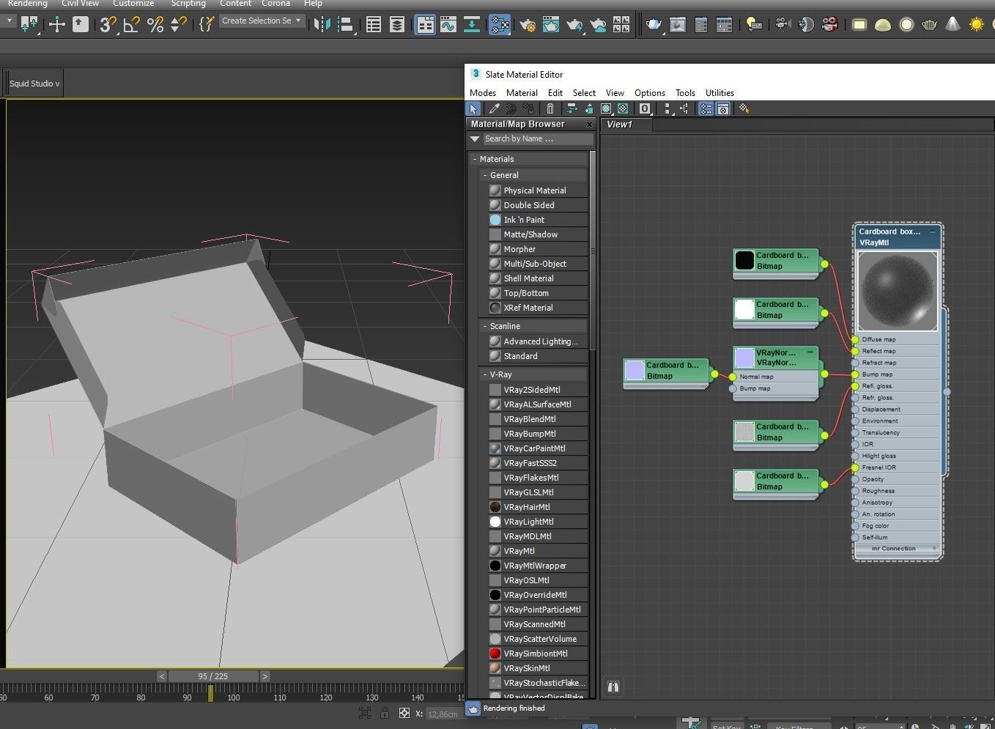The height and width of the screenshot is (729, 995).
Task: Click red camera icon in toolbar
Action: (x=829, y=24)
